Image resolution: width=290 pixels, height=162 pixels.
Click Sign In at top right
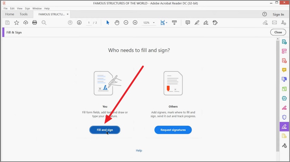tap(278, 14)
